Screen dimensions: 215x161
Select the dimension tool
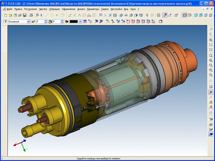[x=89, y=15]
